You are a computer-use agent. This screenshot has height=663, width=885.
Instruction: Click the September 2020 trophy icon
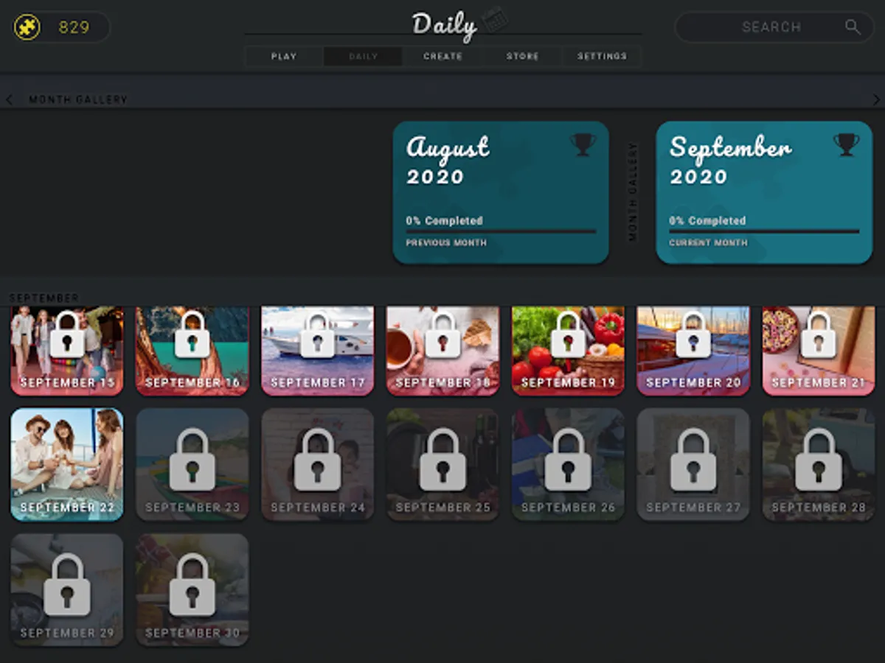point(846,144)
